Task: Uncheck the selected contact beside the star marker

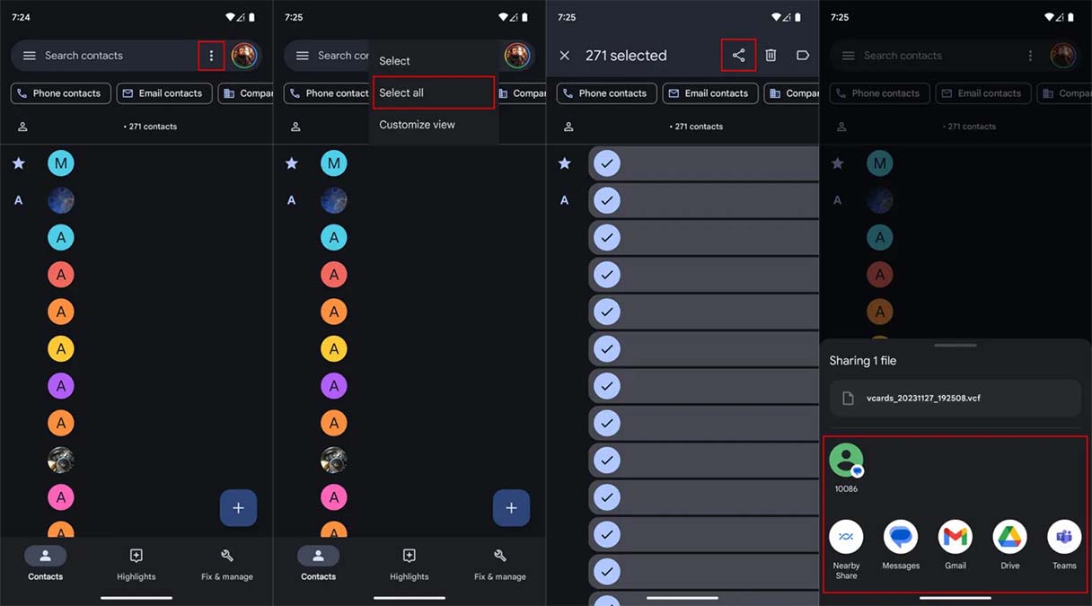Action: pyautogui.click(x=608, y=163)
